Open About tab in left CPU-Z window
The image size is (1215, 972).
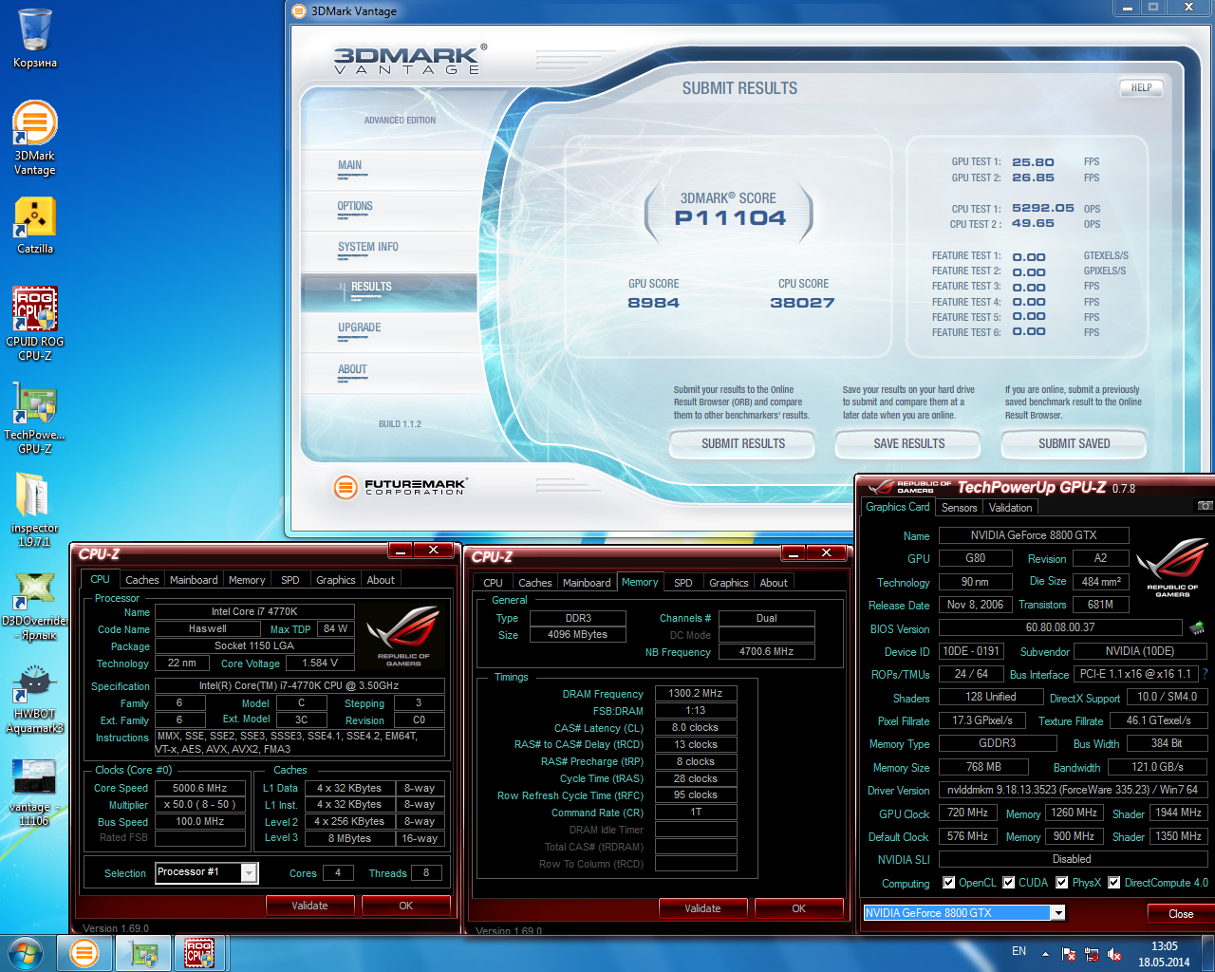(381, 580)
